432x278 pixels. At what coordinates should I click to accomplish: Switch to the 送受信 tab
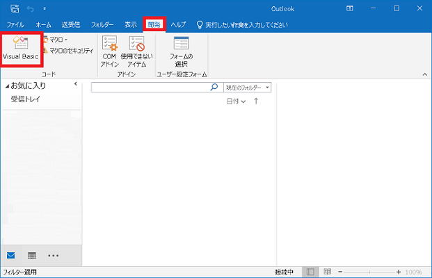[71, 25]
